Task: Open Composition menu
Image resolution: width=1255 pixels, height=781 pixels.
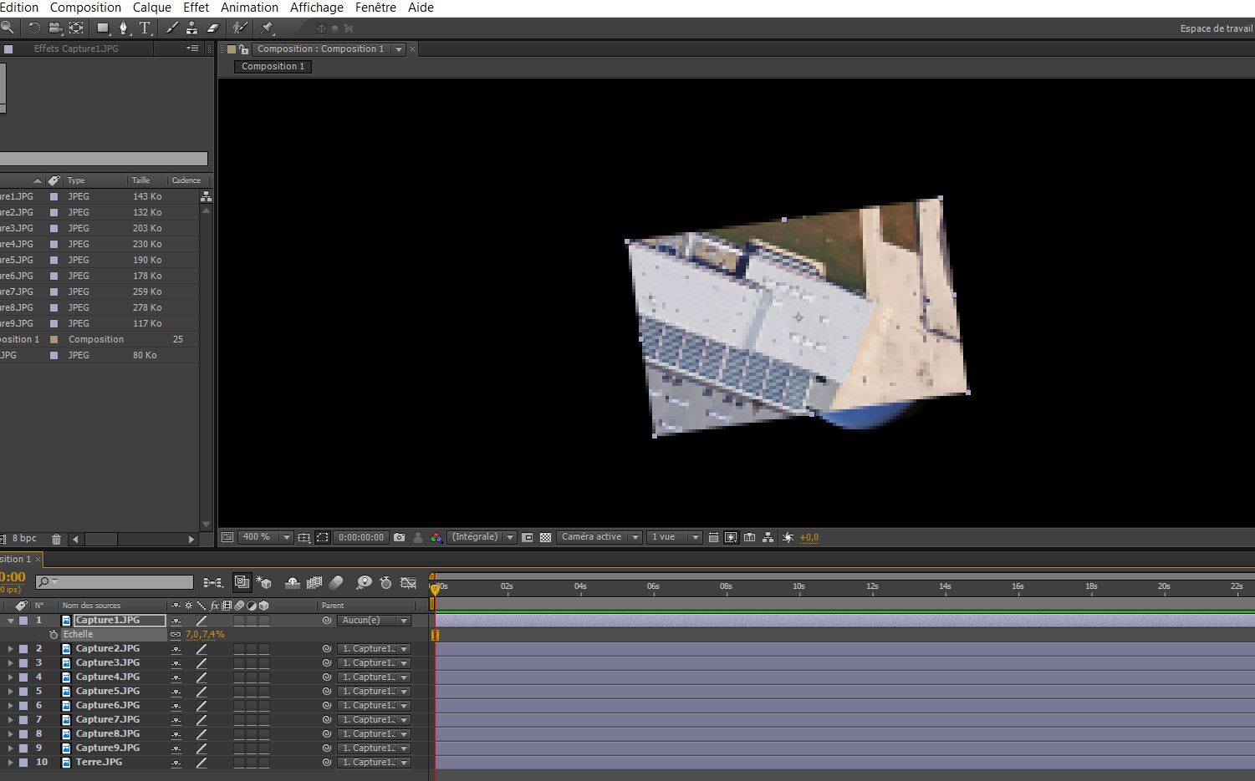Action: pos(85,8)
